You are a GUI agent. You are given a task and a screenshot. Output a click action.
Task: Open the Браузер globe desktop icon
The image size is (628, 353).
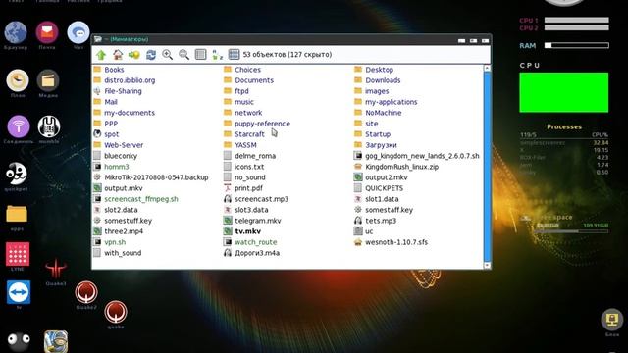16,32
